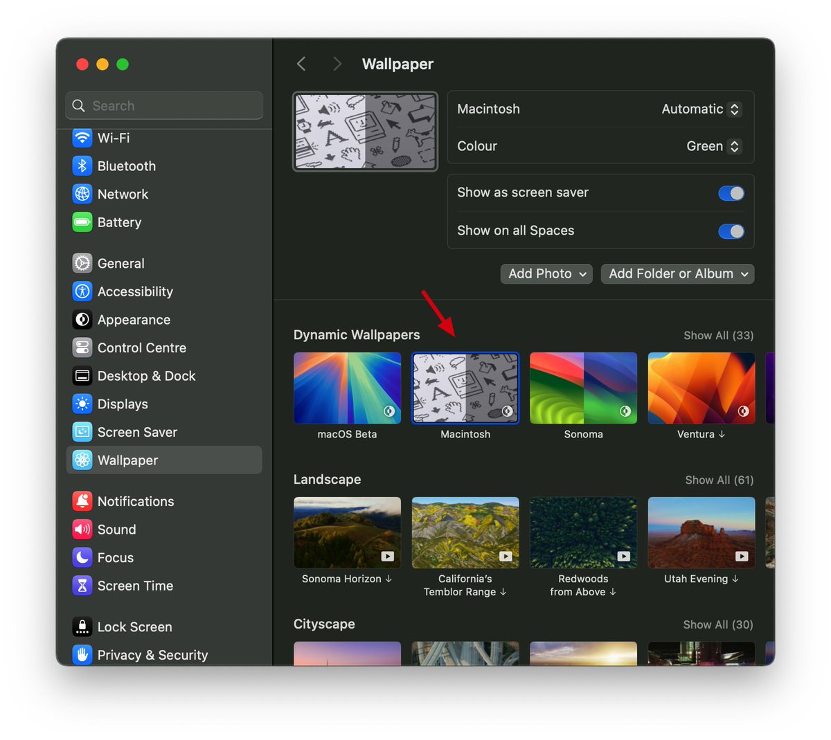
Task: Click the magnifier icon in Search
Action: tap(79, 106)
